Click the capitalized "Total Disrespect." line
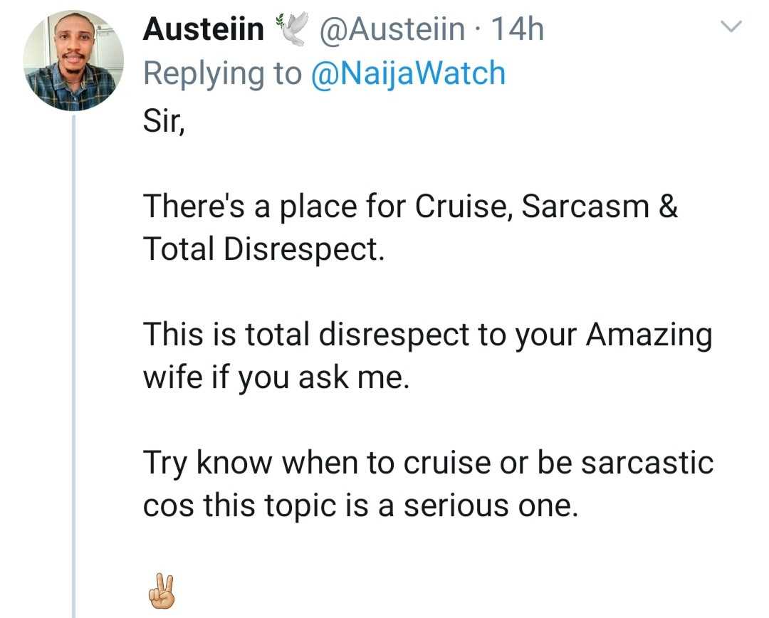 click(x=263, y=248)
